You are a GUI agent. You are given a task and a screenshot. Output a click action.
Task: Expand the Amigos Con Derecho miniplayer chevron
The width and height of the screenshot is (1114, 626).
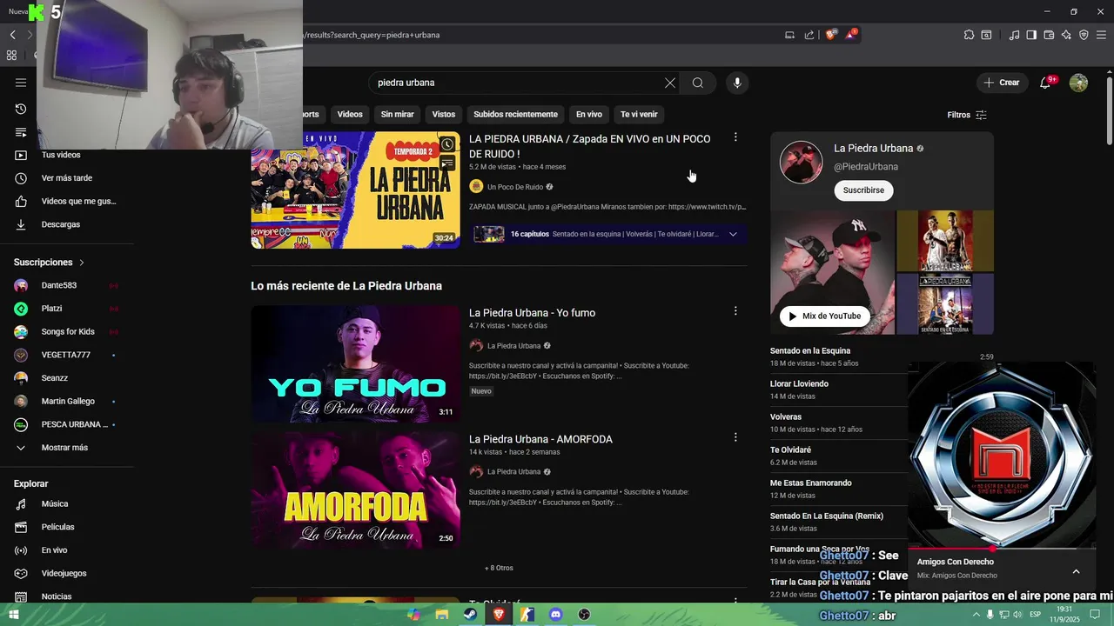click(1076, 571)
